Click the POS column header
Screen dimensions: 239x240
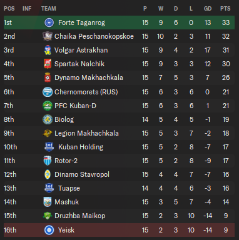(x=9, y=9)
